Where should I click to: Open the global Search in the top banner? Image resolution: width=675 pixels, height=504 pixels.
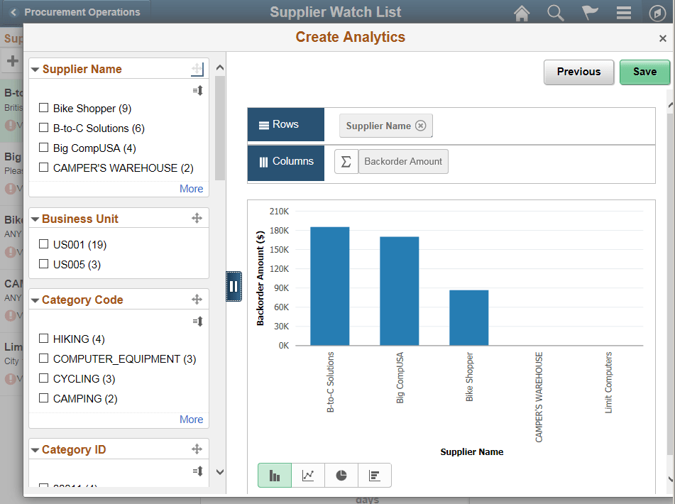click(556, 12)
